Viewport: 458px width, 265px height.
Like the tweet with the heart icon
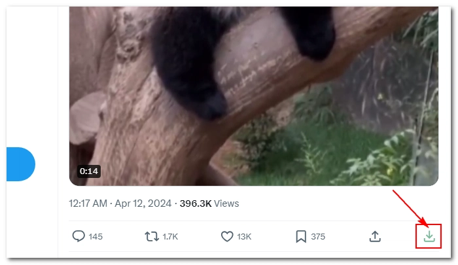[x=227, y=236]
